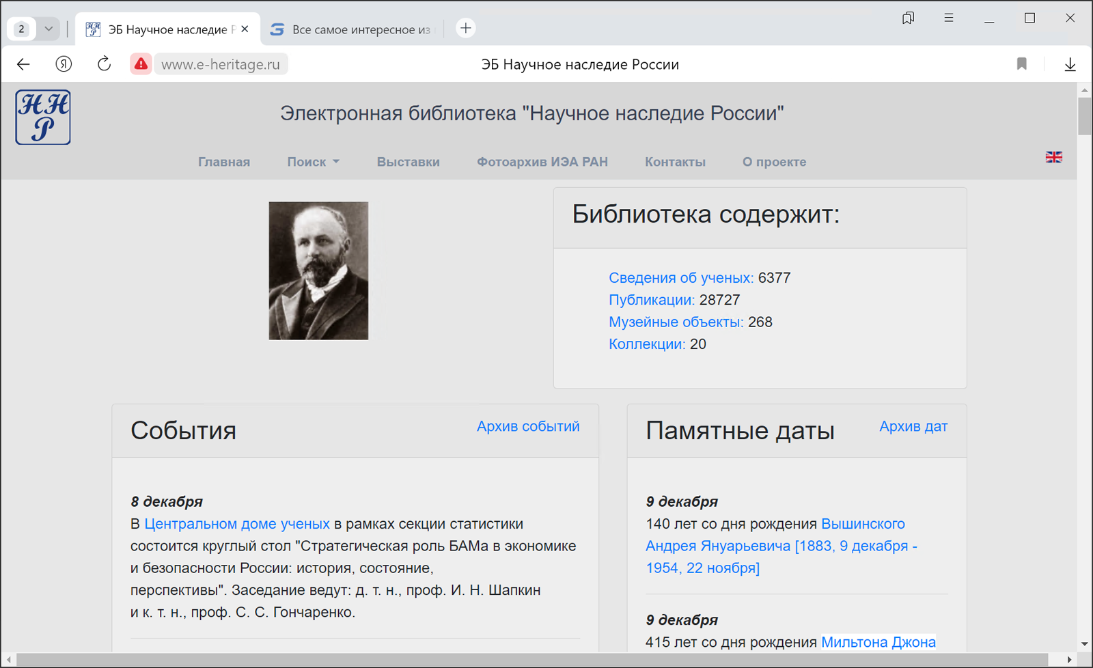This screenshot has height=668, width=1093.
Task: Click the horizontal scrollbar right arrow
Action: click(1069, 660)
